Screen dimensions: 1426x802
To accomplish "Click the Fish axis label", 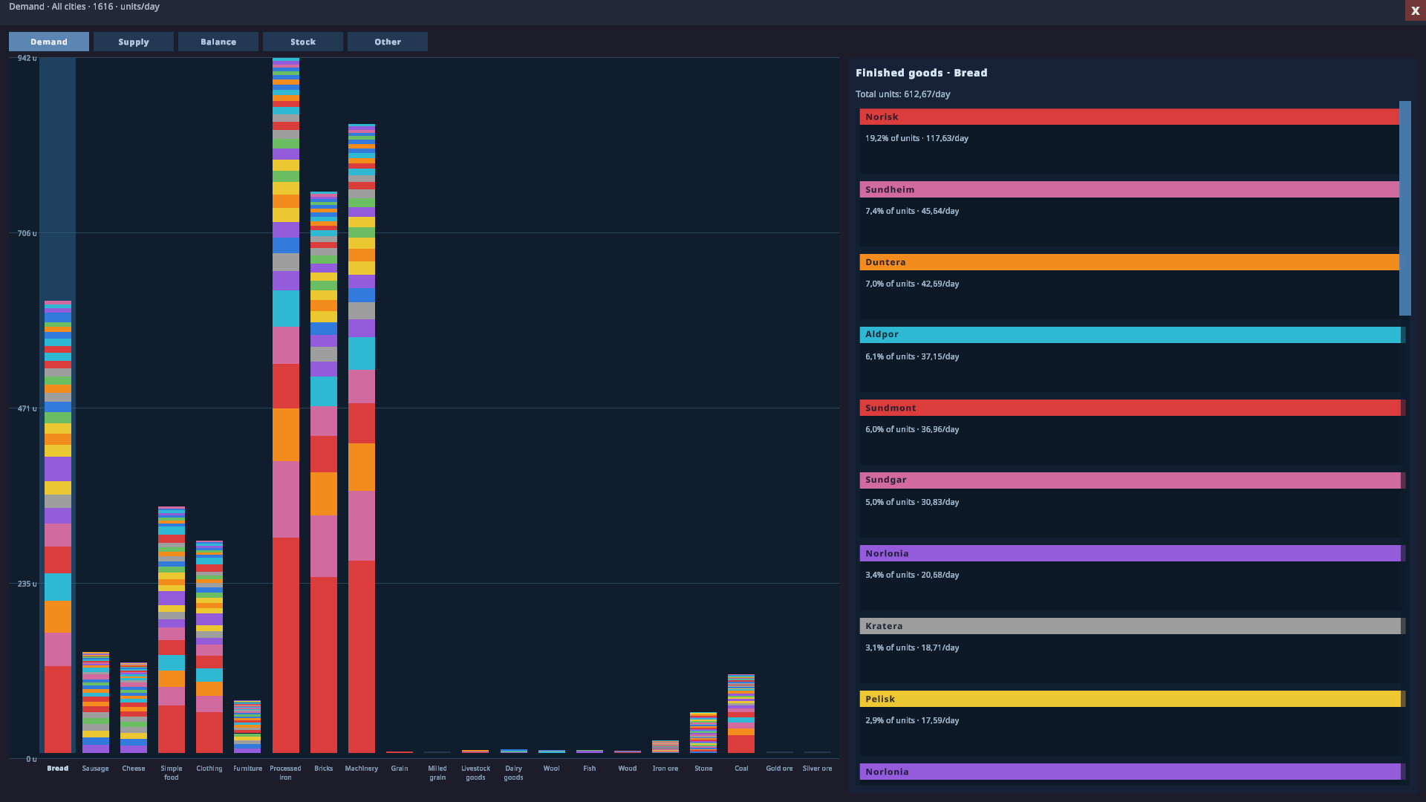I will point(590,769).
